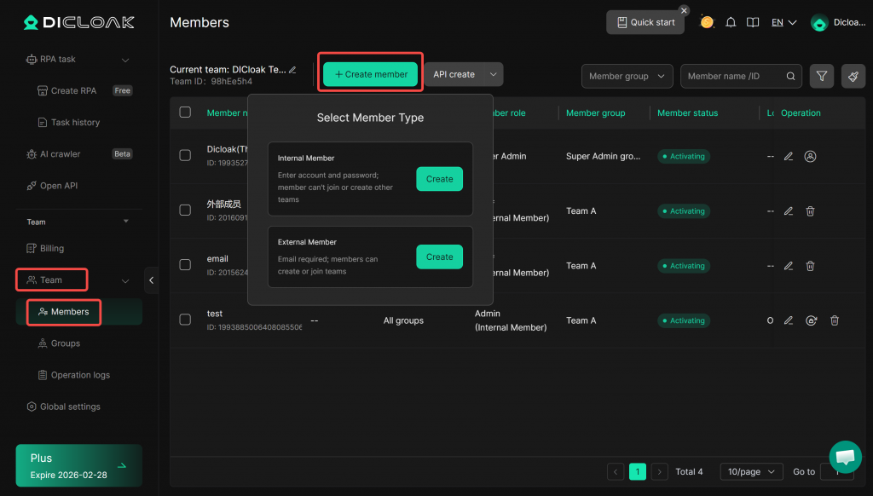Click the Member name /ID search field
Screen dimensions: 873x496
[x=735, y=76]
